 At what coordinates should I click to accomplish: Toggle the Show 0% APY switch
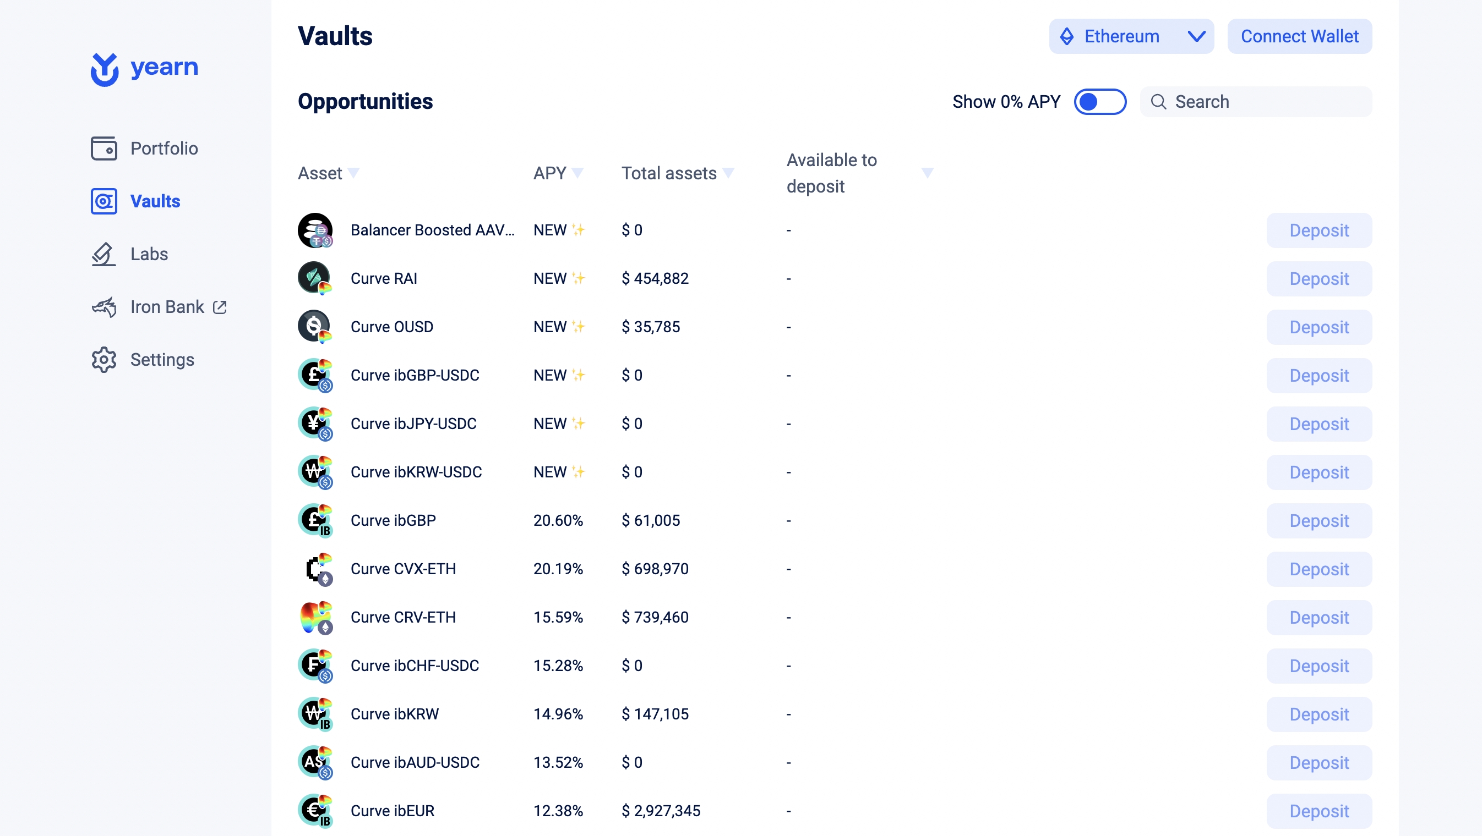[1100, 102]
